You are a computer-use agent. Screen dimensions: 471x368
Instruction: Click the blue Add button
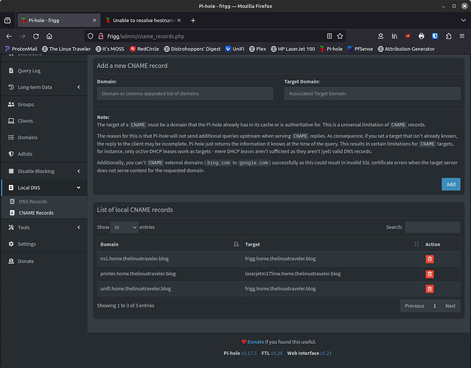pyautogui.click(x=451, y=184)
